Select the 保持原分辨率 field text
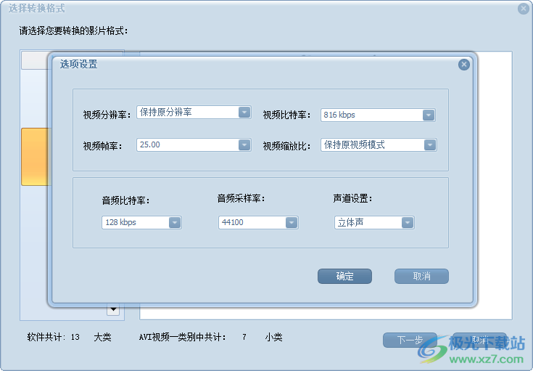The width and height of the screenshot is (533, 371). 165,112
